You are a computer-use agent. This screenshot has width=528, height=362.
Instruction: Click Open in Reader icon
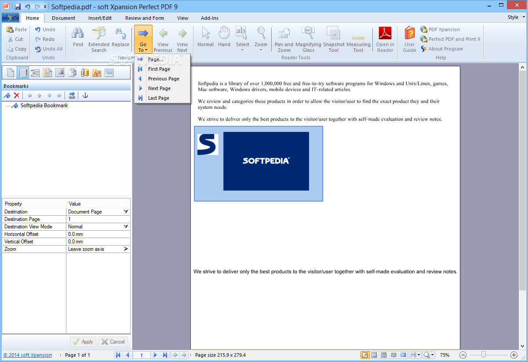385,40
